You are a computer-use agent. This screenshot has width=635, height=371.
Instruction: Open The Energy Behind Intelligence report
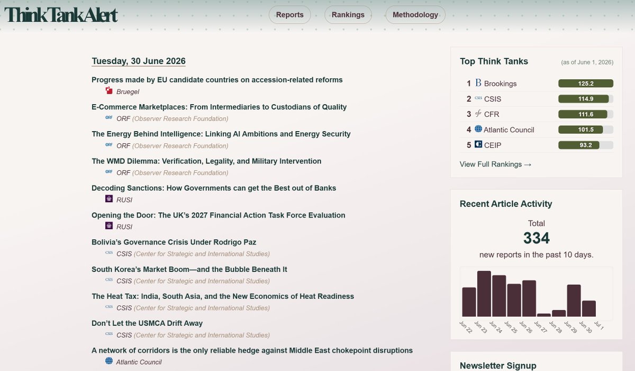[221, 134]
